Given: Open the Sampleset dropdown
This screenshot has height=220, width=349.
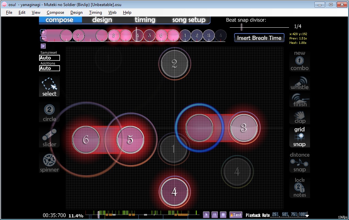Looking at the screenshot, I should [49, 58].
